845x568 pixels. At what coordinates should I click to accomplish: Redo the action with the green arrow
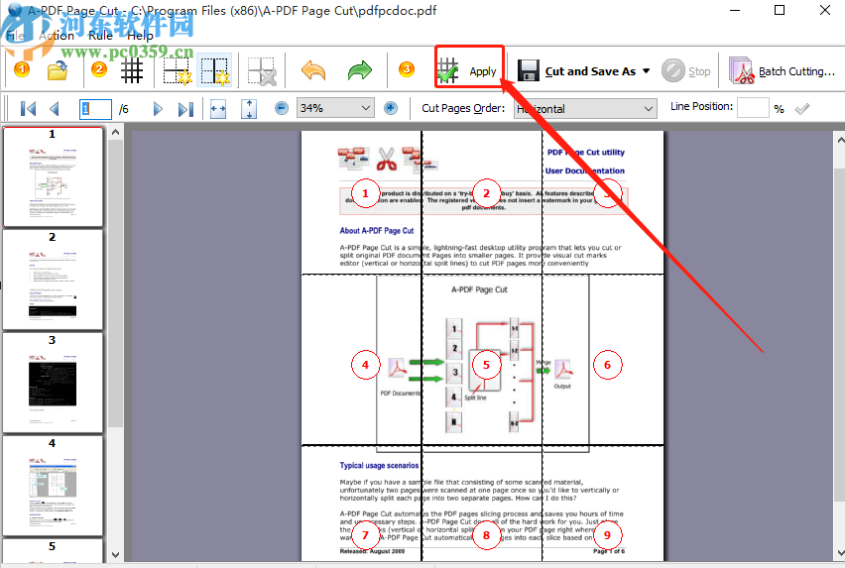[359, 70]
